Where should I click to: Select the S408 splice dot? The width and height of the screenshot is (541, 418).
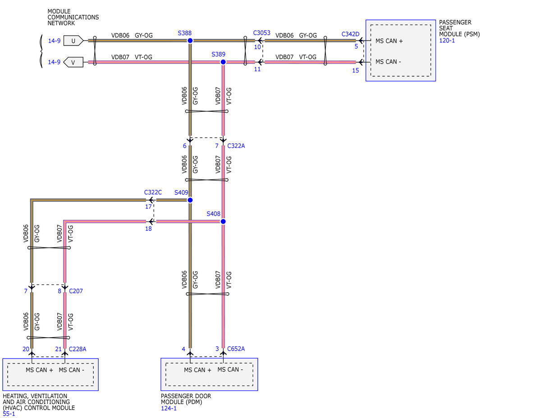(223, 221)
